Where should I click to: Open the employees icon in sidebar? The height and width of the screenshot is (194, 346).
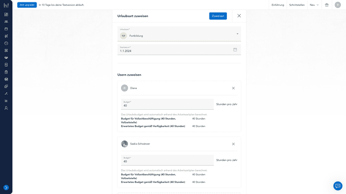tap(6, 22)
